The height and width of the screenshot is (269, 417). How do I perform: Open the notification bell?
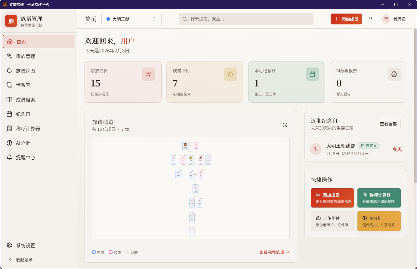point(370,19)
